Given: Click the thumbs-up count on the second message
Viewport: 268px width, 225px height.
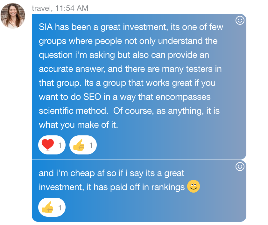Looking at the screenshot, I should [60, 208].
